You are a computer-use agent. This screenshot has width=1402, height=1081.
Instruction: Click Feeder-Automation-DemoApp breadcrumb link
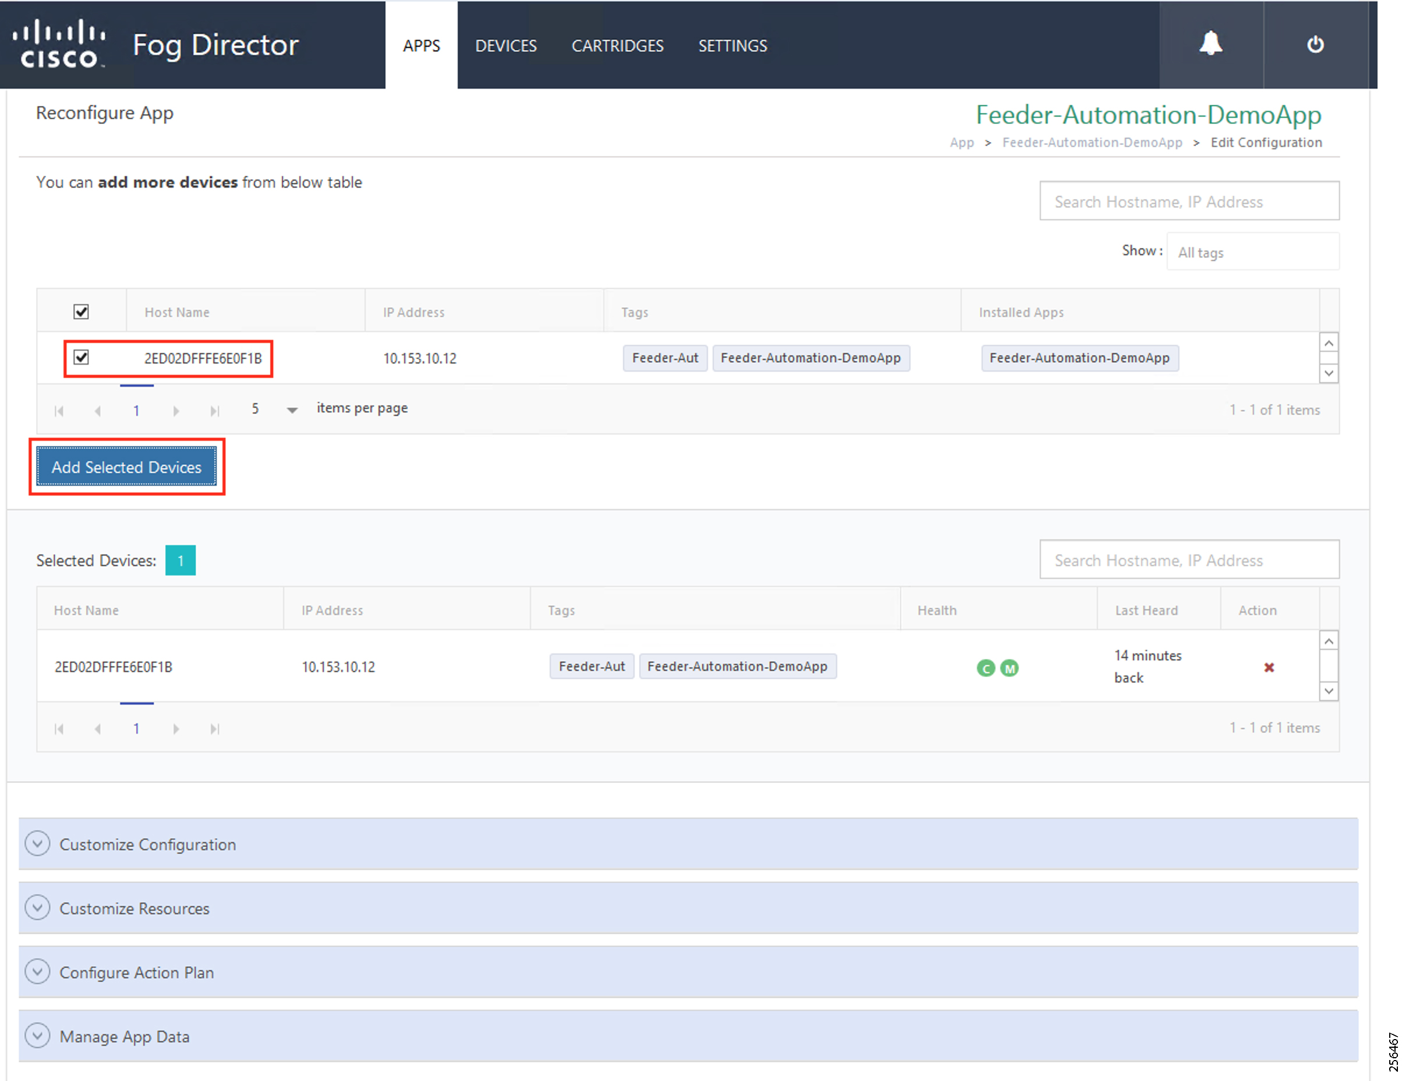(1092, 143)
